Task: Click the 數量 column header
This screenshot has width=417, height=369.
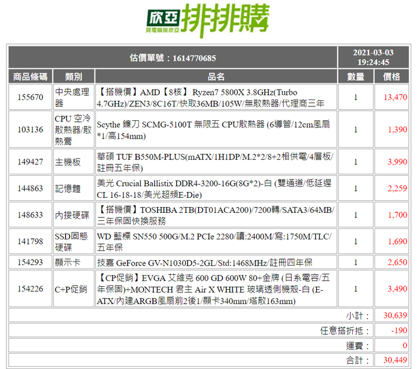Action: pyautogui.click(x=356, y=77)
